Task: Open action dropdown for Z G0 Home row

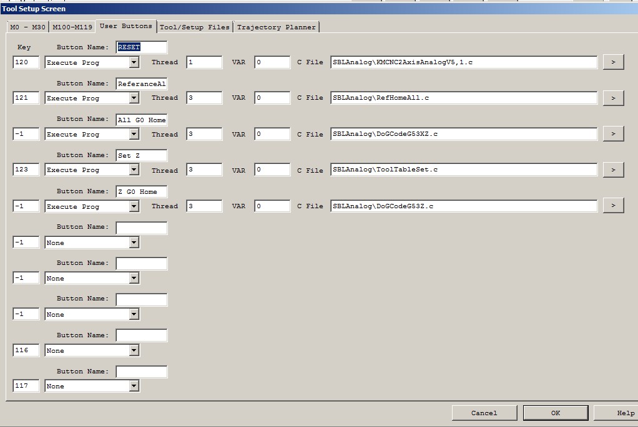Action: (134, 206)
